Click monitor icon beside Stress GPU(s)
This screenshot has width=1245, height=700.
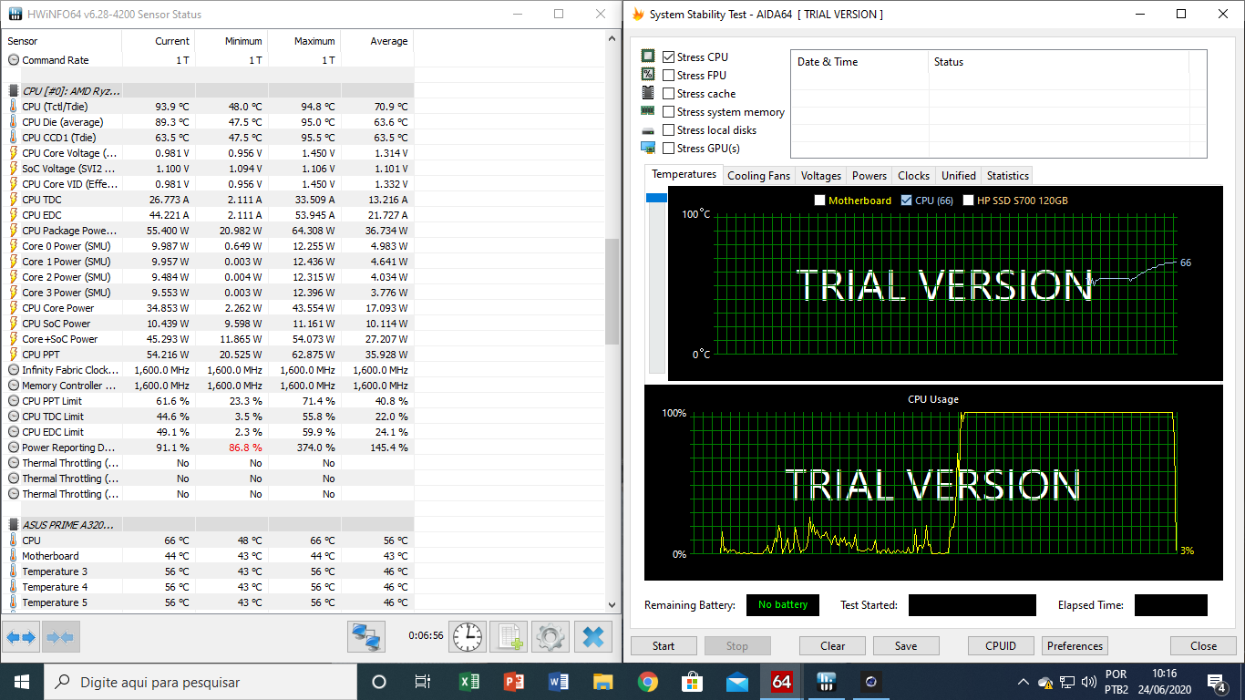click(x=648, y=148)
